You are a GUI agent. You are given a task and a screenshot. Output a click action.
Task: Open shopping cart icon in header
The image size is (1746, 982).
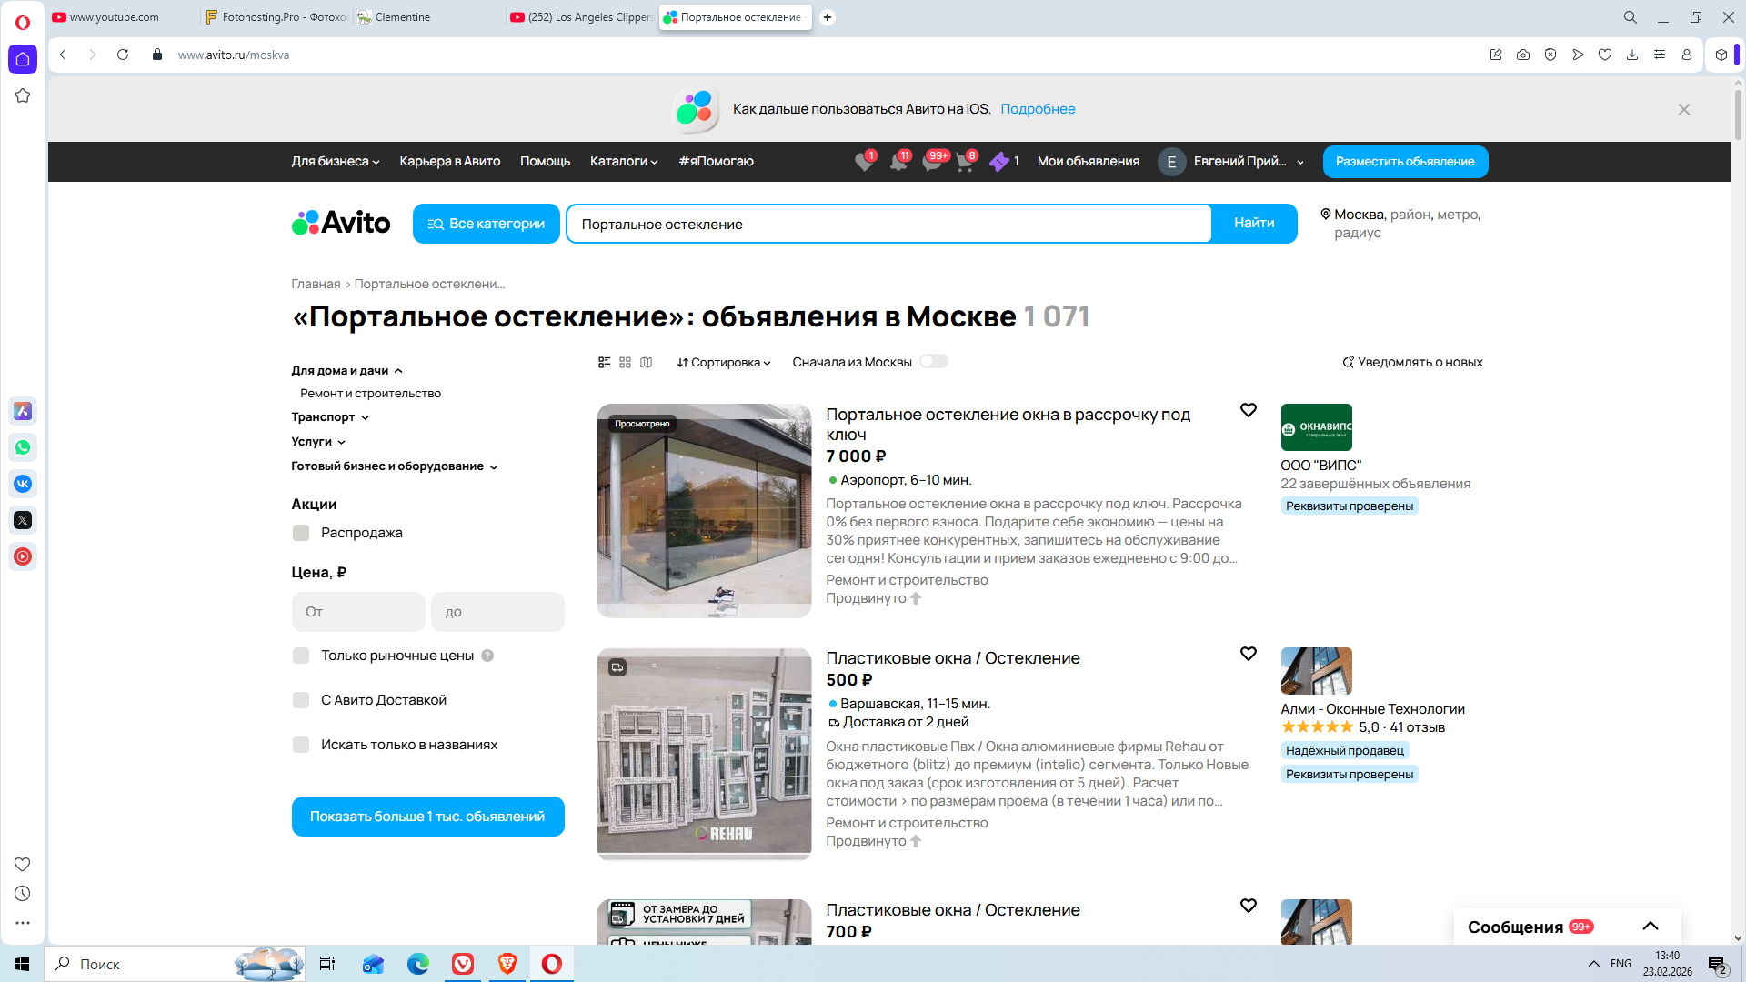(964, 162)
